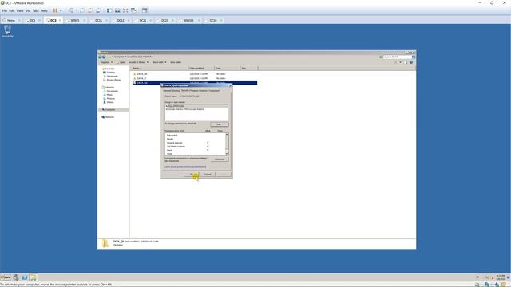The height and width of the screenshot is (287, 511).
Task: Toggle the library sidebar view icon
Action: (x=109, y=10)
